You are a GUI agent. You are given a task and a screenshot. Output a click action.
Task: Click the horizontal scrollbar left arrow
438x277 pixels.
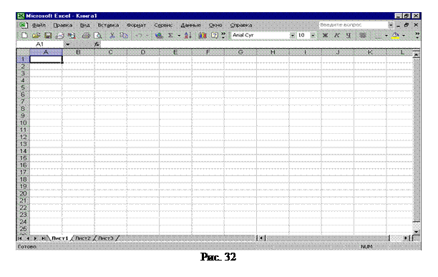coord(261,238)
